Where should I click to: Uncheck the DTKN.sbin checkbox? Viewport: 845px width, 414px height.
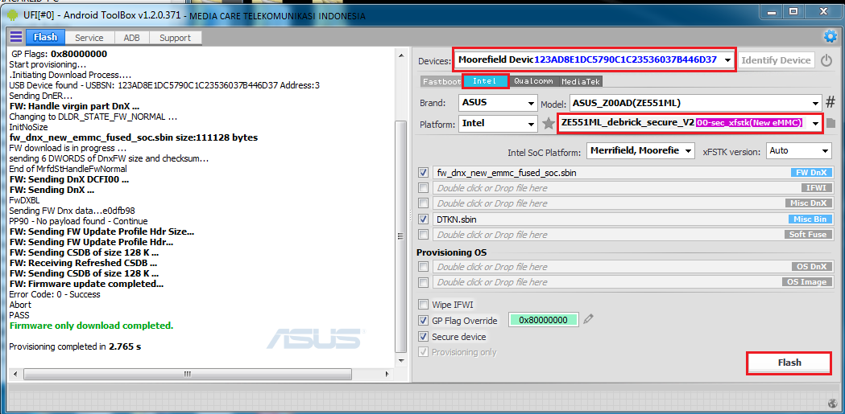point(424,219)
